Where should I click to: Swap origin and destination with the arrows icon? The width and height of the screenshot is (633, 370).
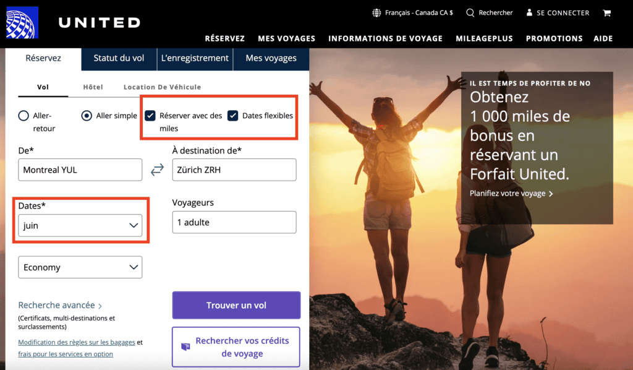tap(157, 168)
